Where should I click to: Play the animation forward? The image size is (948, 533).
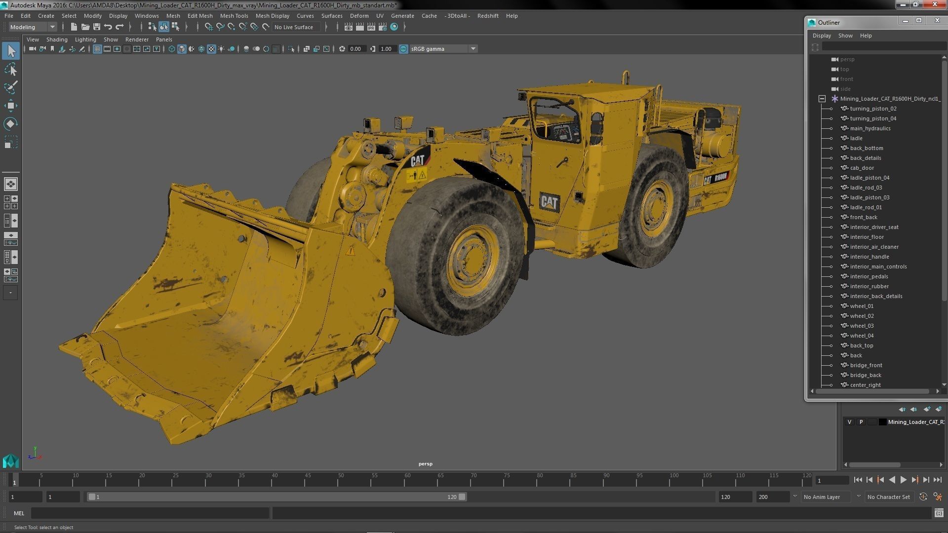pyautogui.click(x=904, y=480)
